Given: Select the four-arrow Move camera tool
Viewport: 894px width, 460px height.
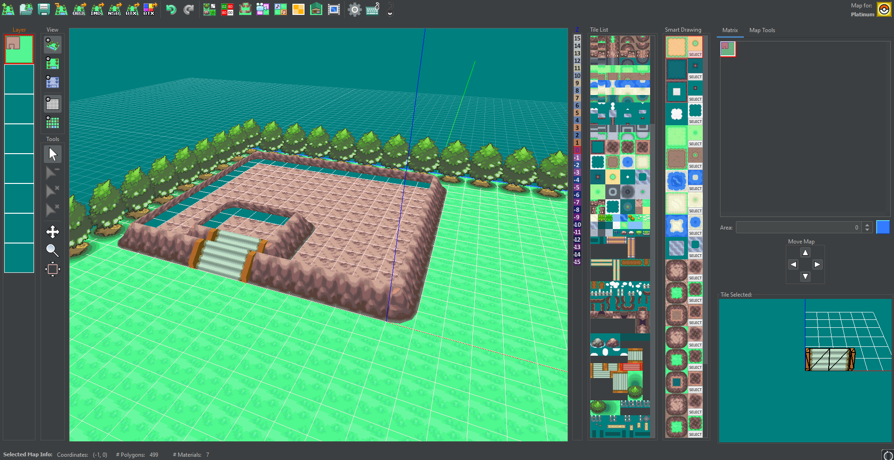Looking at the screenshot, I should [x=52, y=232].
